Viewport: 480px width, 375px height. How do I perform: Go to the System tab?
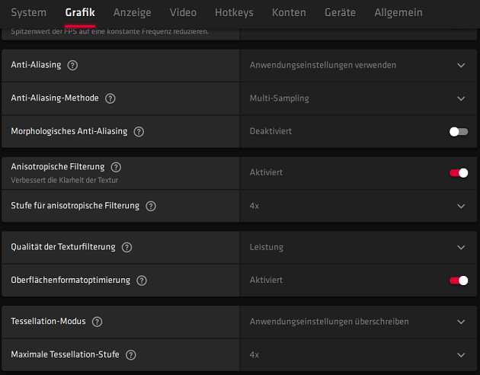coord(28,12)
